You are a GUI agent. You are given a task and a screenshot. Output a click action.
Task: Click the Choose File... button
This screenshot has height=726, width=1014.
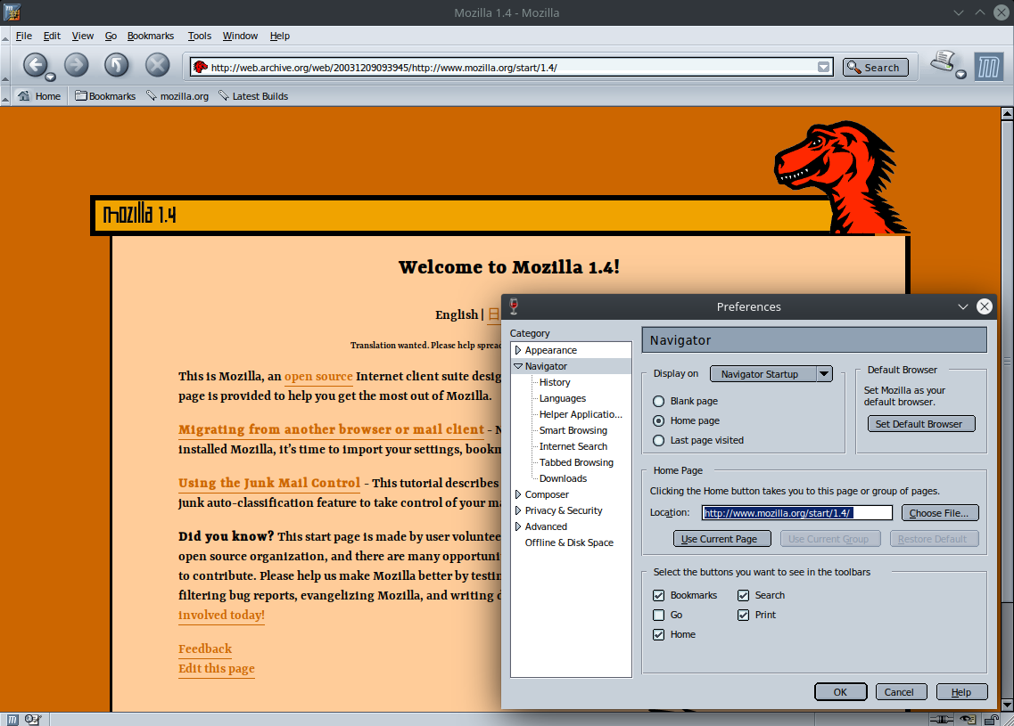coord(939,513)
